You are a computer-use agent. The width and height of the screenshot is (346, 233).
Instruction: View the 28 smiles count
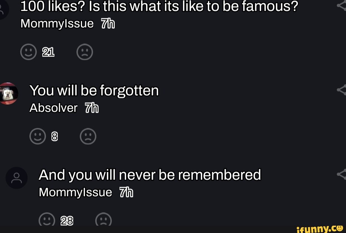[x=67, y=221]
